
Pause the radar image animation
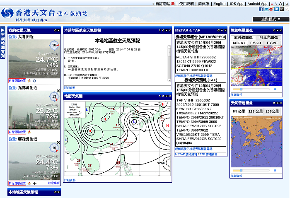pos(275,170)
